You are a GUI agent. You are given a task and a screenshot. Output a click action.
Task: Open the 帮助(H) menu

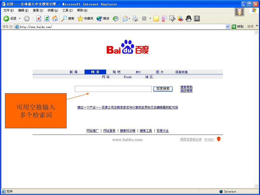[82, 10]
